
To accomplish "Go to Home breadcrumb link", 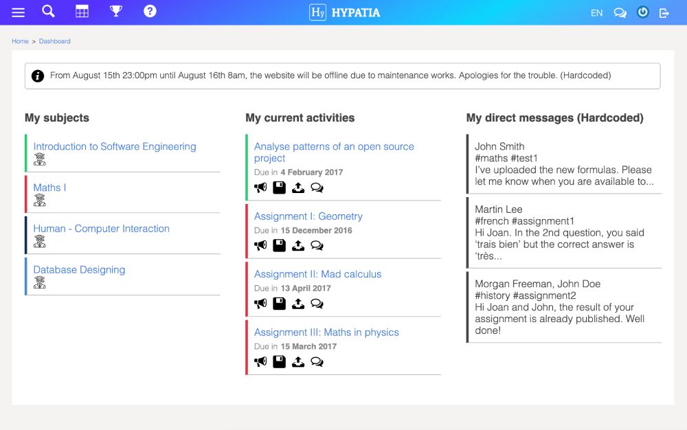I will [20, 41].
